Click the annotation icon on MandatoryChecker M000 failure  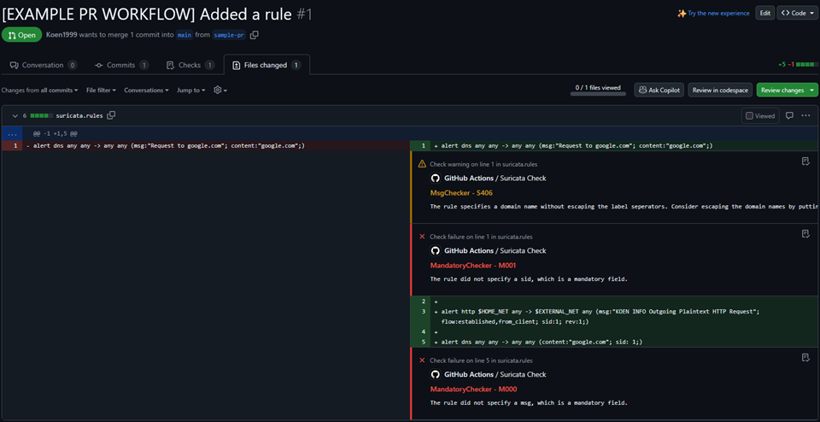tap(805, 358)
